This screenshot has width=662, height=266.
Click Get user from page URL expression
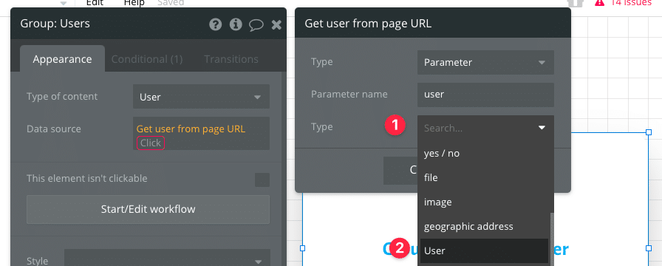click(191, 129)
